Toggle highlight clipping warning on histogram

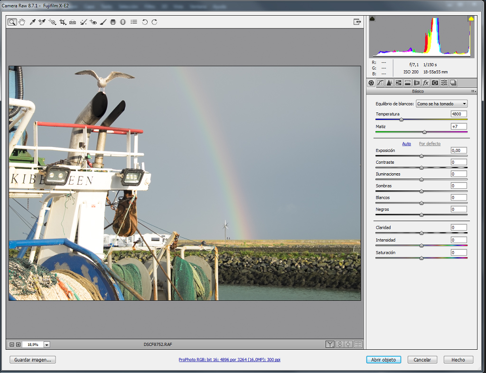point(471,19)
